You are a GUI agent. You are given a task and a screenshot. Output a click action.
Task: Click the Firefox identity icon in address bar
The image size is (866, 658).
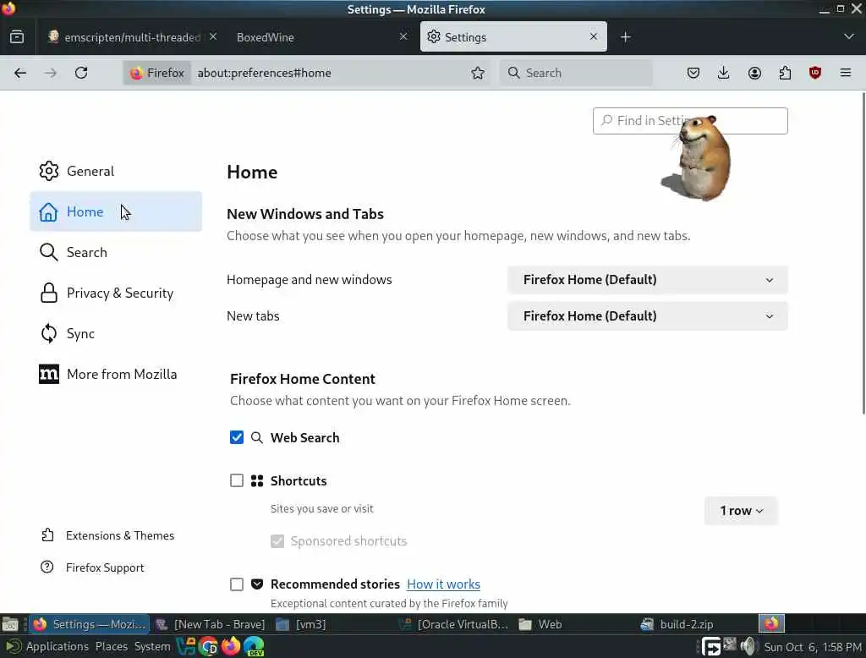click(x=156, y=73)
